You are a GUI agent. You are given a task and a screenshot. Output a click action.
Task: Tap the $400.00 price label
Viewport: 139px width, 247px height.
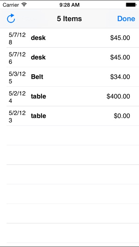[x=118, y=96]
